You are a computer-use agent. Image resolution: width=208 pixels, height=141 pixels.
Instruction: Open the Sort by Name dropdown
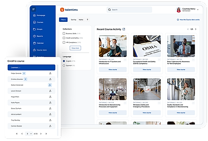[81, 20]
